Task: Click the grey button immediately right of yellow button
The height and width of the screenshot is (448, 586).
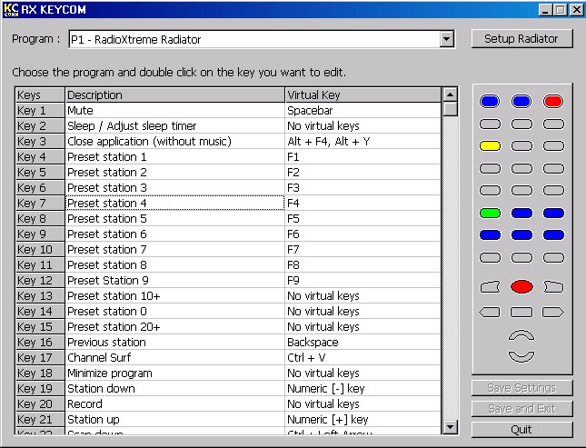Action: (x=521, y=145)
